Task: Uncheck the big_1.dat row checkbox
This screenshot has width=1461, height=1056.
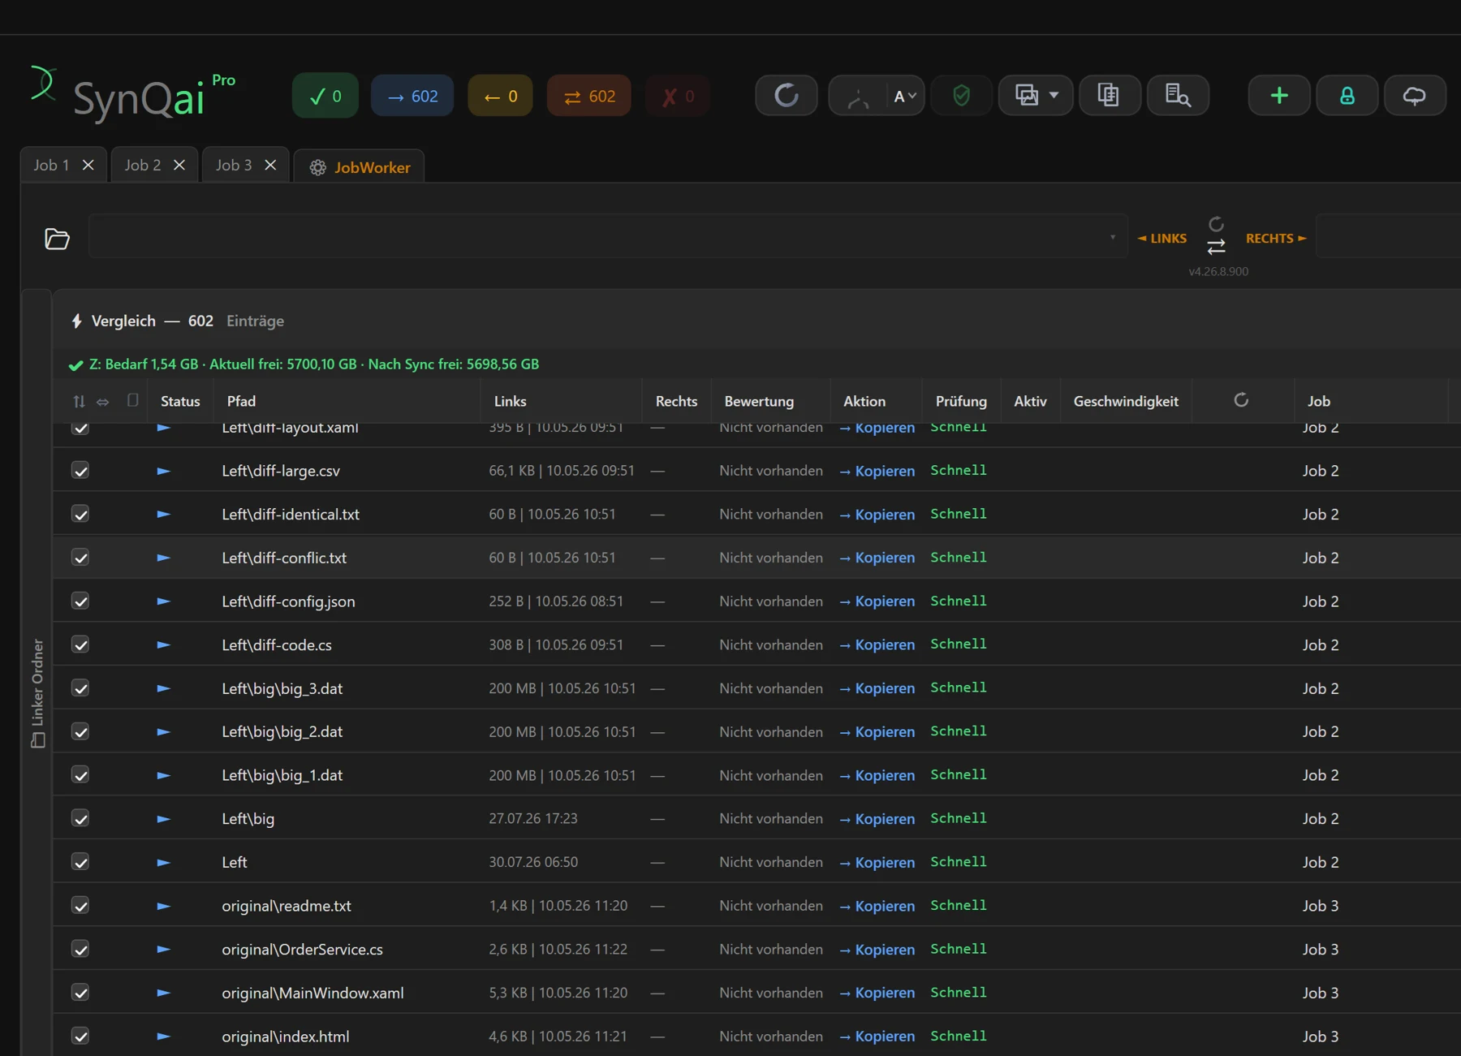Action: coord(80,775)
